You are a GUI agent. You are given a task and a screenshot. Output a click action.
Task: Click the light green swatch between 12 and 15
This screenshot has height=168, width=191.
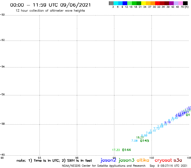coord(130,3)
